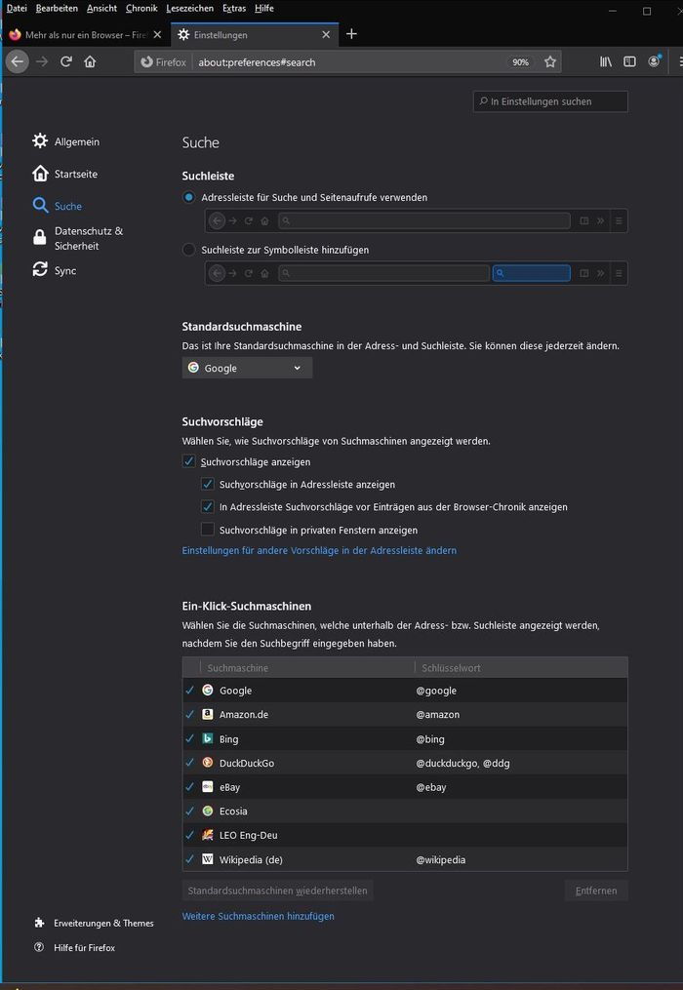Viewport: 683px width, 990px height.
Task: Open the Firefox account icon in toolbar
Action: [654, 61]
